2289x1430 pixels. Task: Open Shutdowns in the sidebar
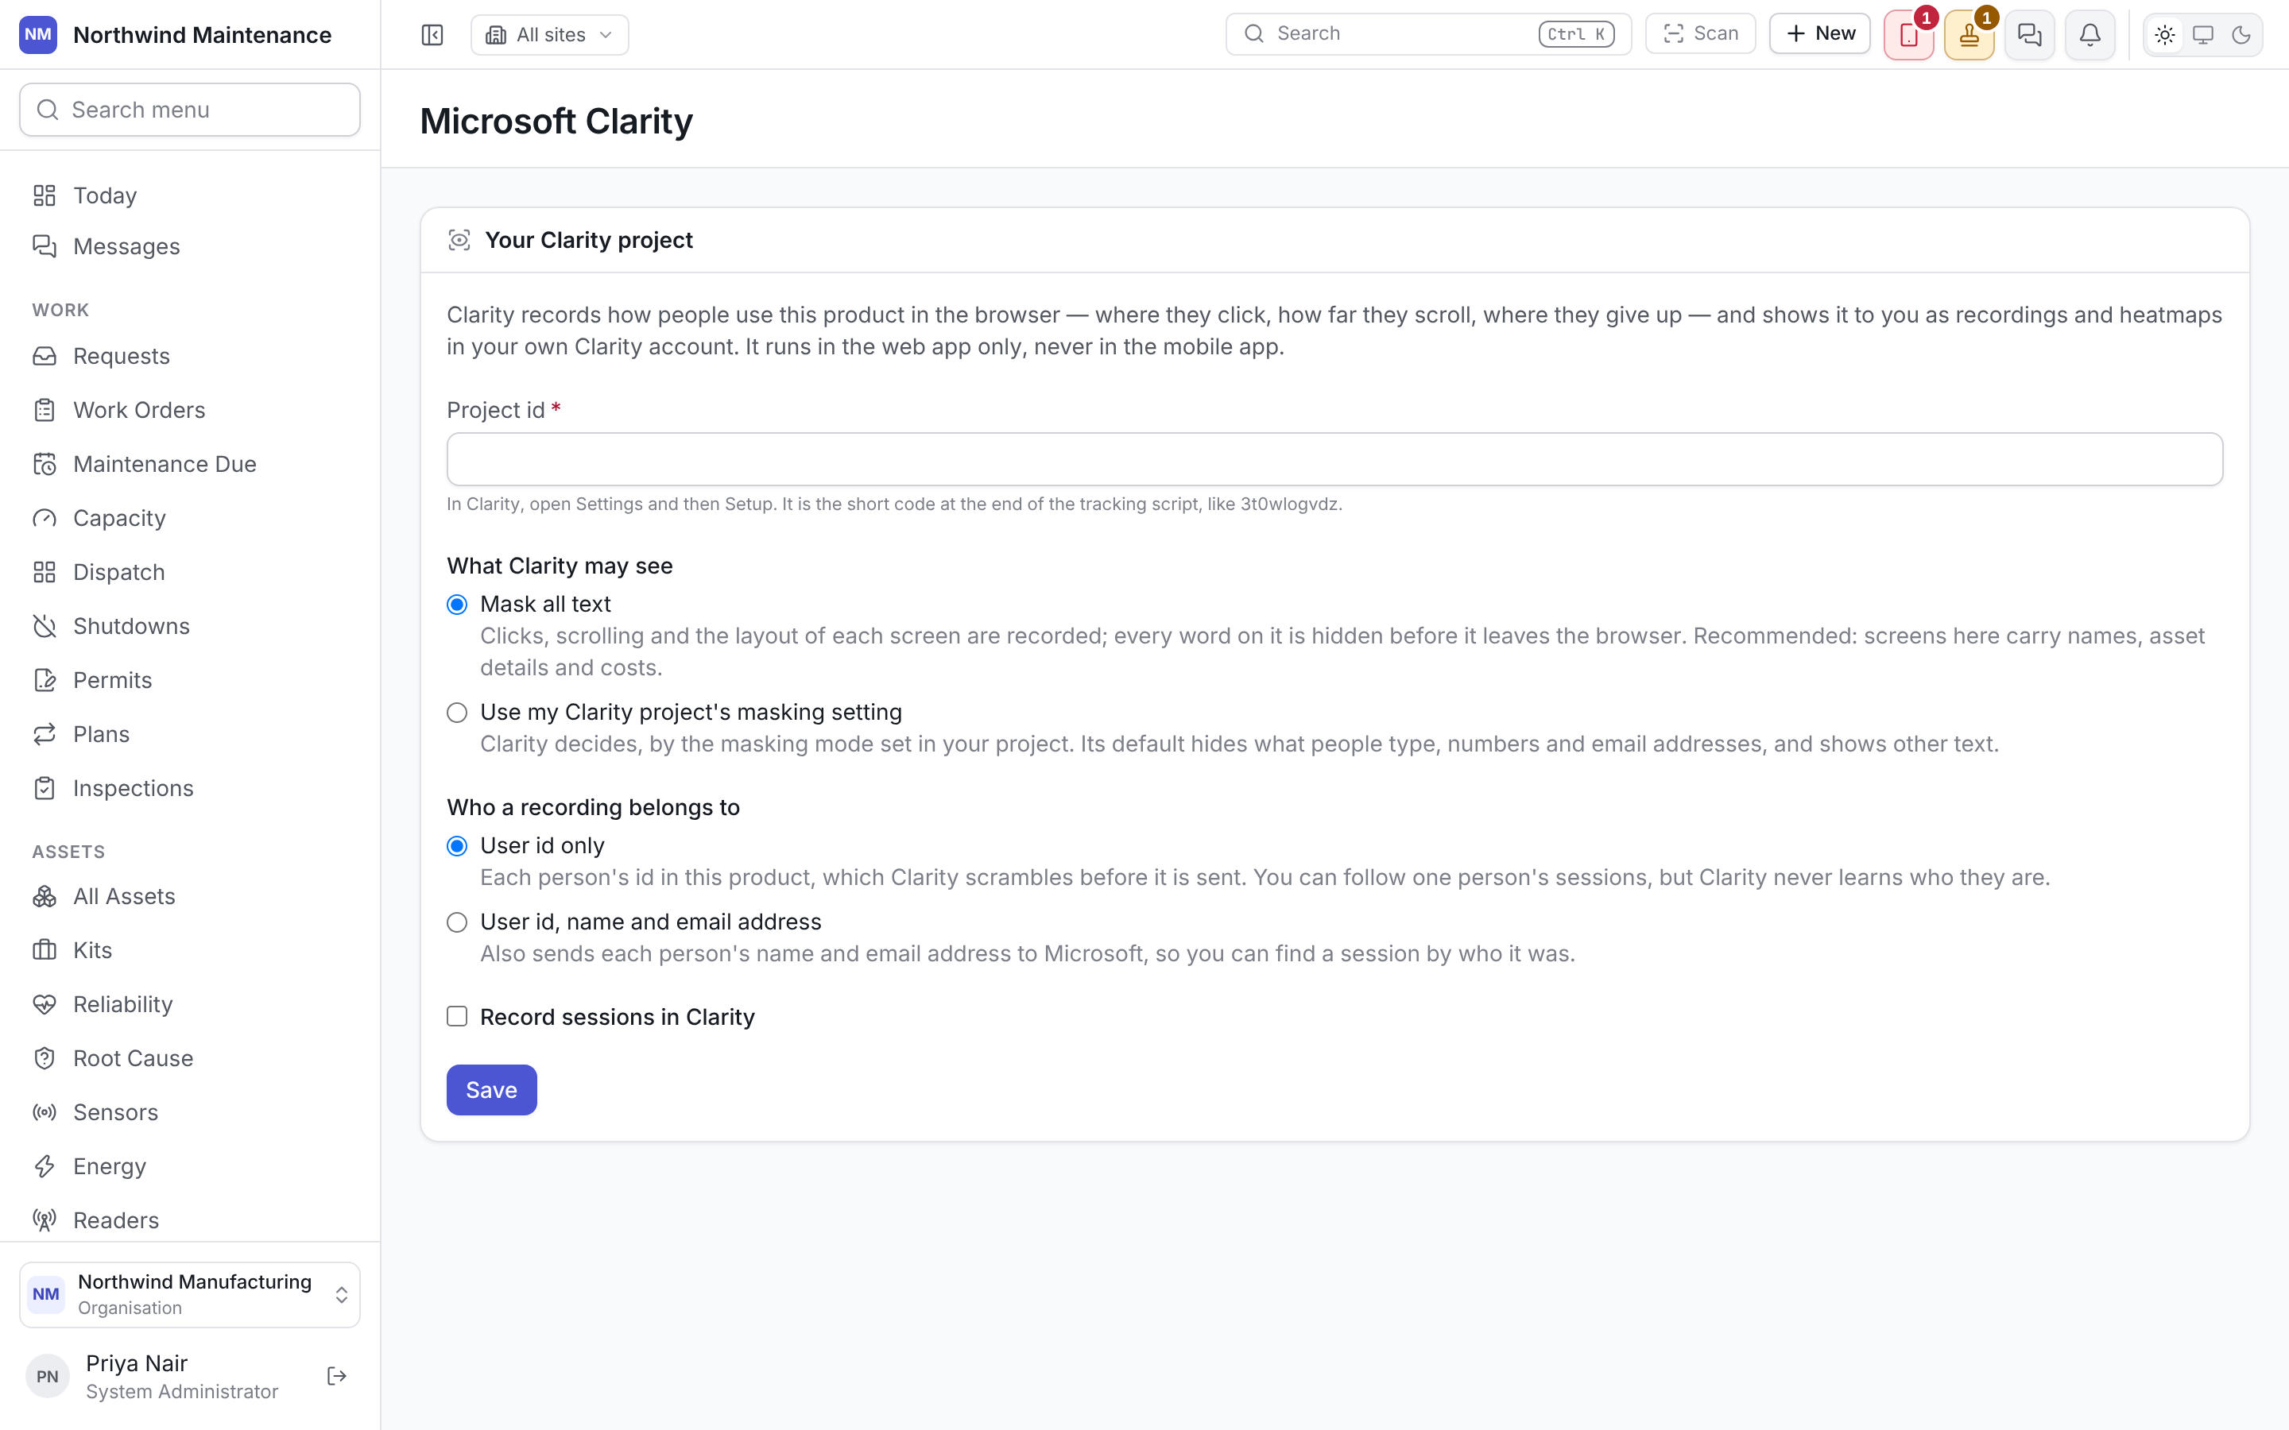(x=190, y=625)
